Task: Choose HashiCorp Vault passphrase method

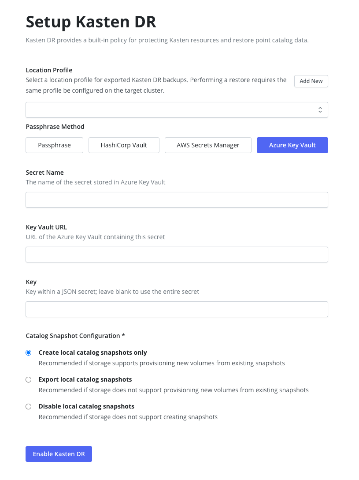Action: pos(124,145)
